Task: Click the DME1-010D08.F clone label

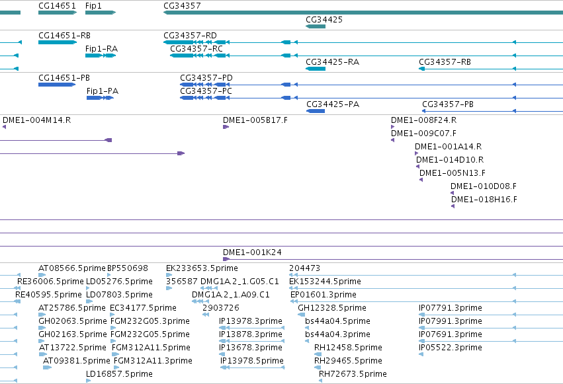Action: [484, 186]
